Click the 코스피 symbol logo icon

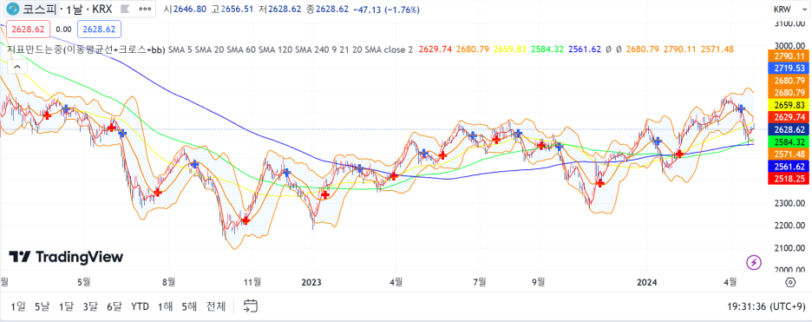[x=12, y=10]
